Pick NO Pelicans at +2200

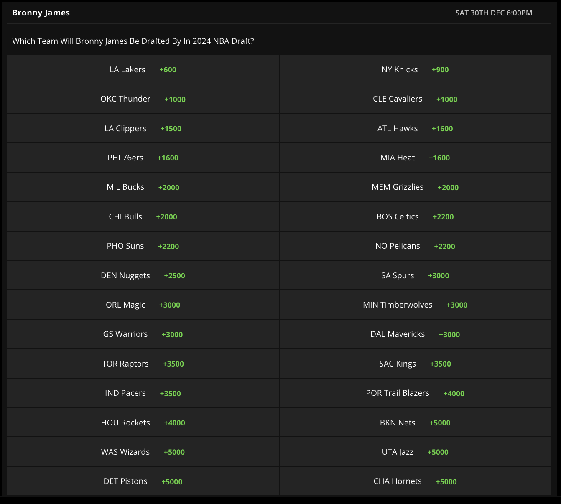click(415, 246)
